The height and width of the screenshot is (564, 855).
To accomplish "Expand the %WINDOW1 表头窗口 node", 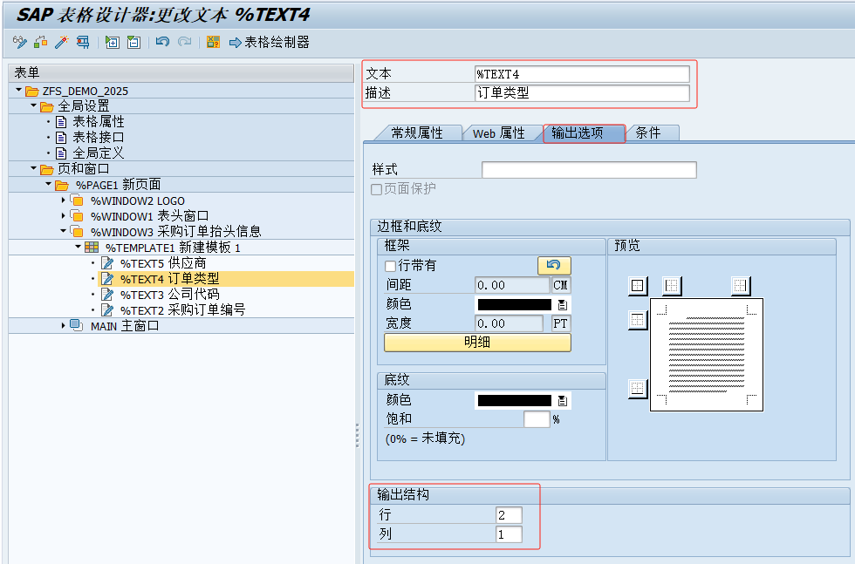I will click(x=63, y=216).
